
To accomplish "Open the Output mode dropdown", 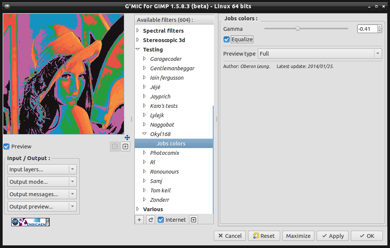I will [x=42, y=182].
